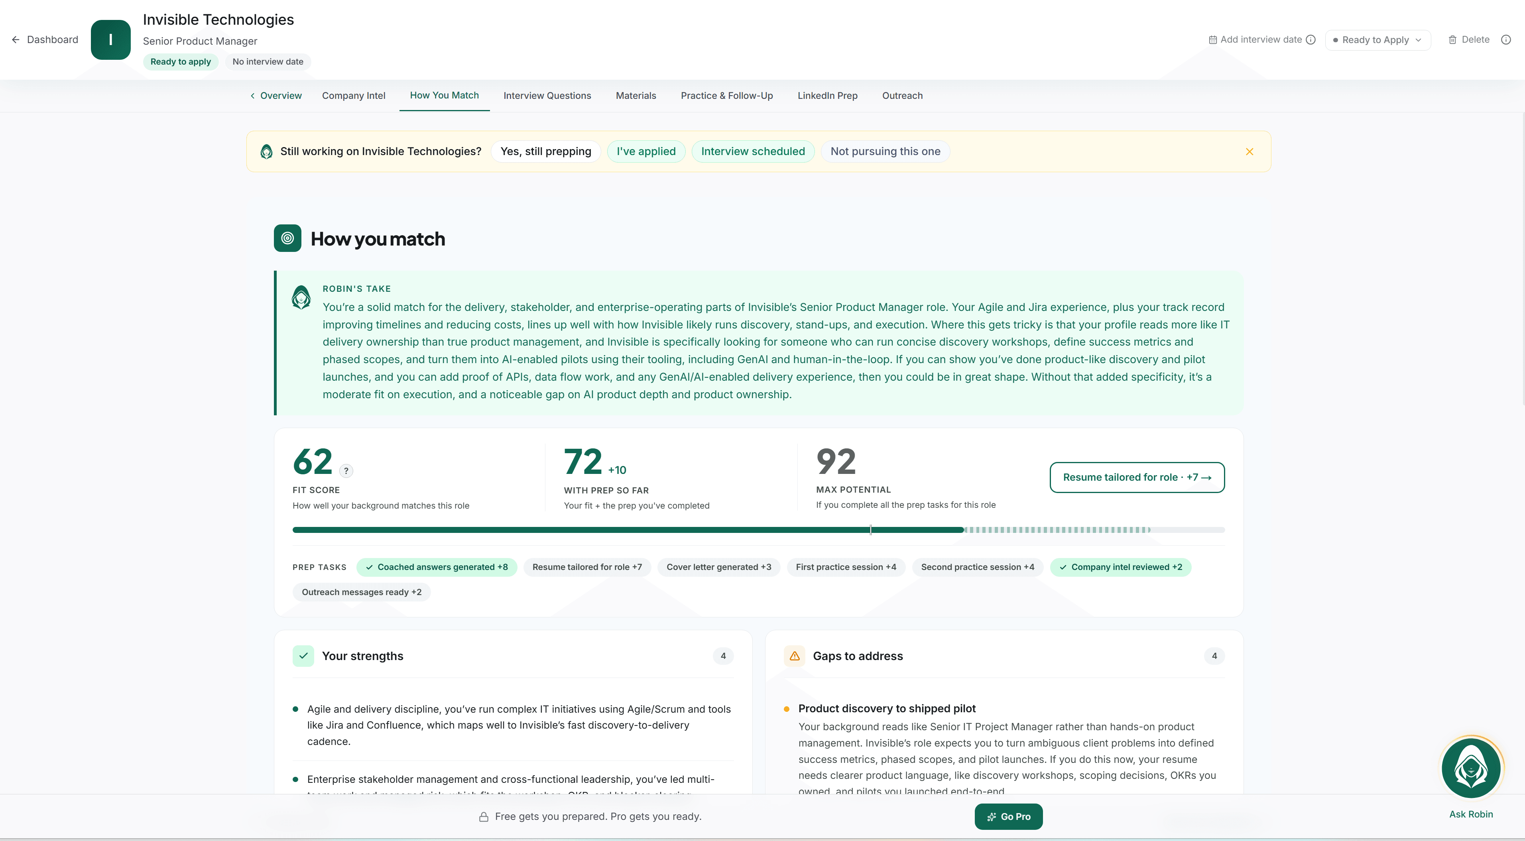Click the Your strengths checkmark icon
Viewport: 1525px width, 841px height.
coord(303,656)
